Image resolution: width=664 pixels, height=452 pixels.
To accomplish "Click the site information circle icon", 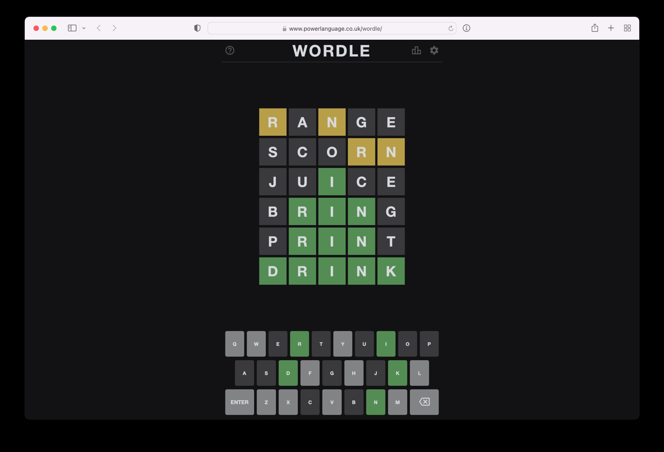I will [x=466, y=28].
